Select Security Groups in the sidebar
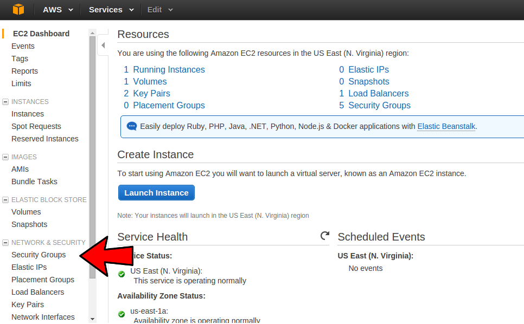524x324 pixels. tap(39, 255)
